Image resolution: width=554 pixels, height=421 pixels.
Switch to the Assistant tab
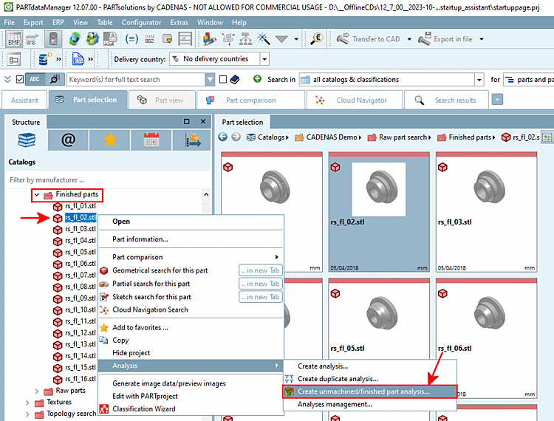coord(24,100)
